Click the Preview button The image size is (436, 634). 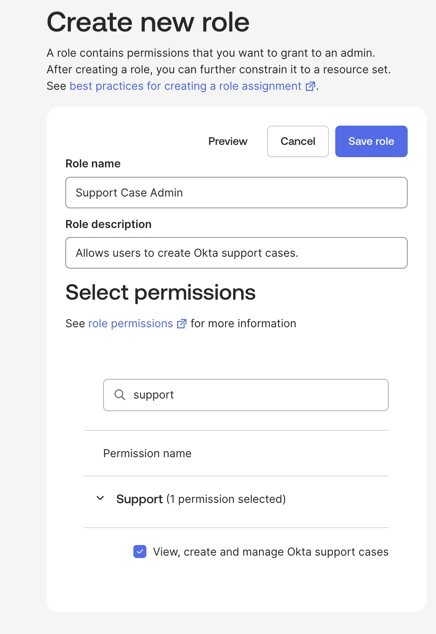point(228,141)
